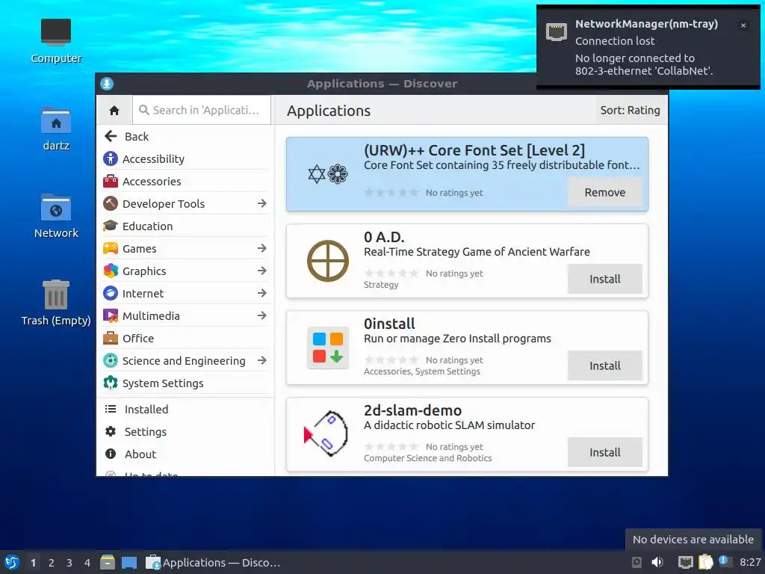This screenshot has width=765, height=574.
Task: Click the '2d-slam-demo' title text
Action: pos(412,410)
